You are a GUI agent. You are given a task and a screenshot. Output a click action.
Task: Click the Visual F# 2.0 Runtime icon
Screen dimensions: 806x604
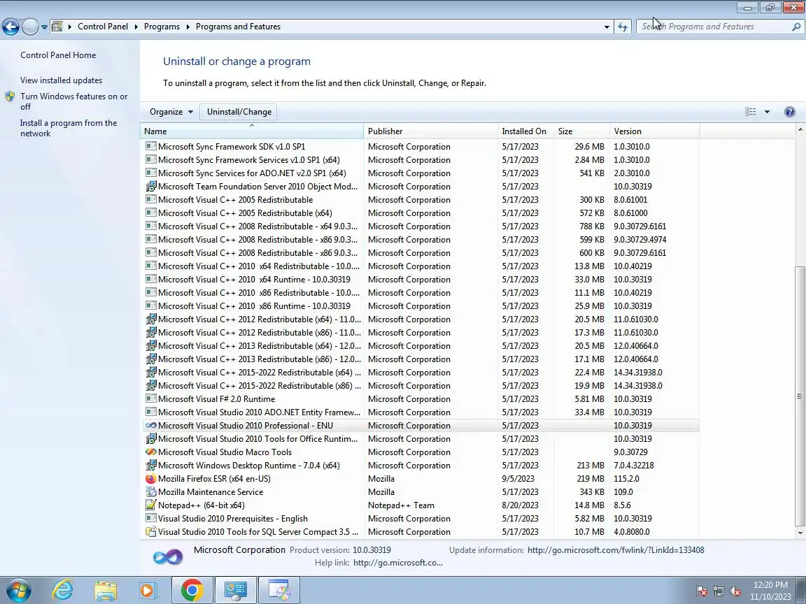point(150,398)
